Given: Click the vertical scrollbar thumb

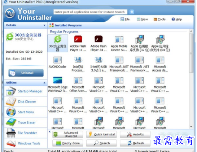Looking at the screenshot, I should pos(191,53).
